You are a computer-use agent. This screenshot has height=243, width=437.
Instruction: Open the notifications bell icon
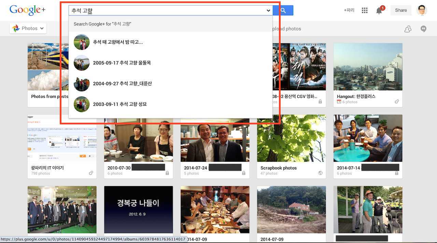379,11
